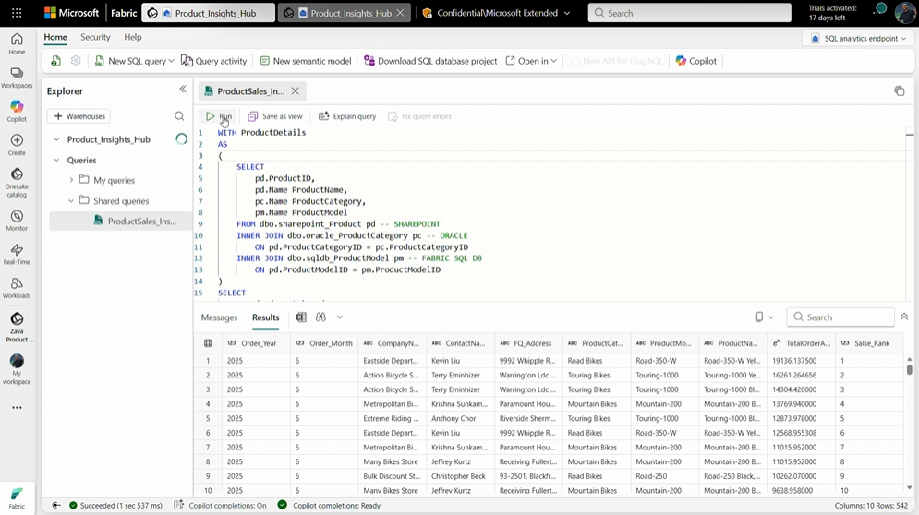This screenshot has width=919, height=515.
Task: Open SQL analytics endpoint switcher
Action: pyautogui.click(x=858, y=39)
